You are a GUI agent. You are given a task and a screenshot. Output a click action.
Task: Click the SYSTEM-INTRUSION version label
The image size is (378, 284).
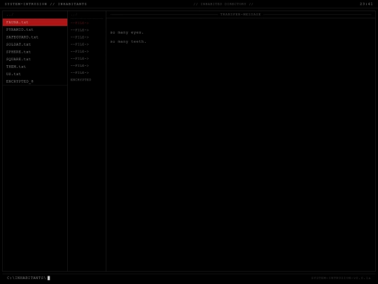(x=341, y=278)
